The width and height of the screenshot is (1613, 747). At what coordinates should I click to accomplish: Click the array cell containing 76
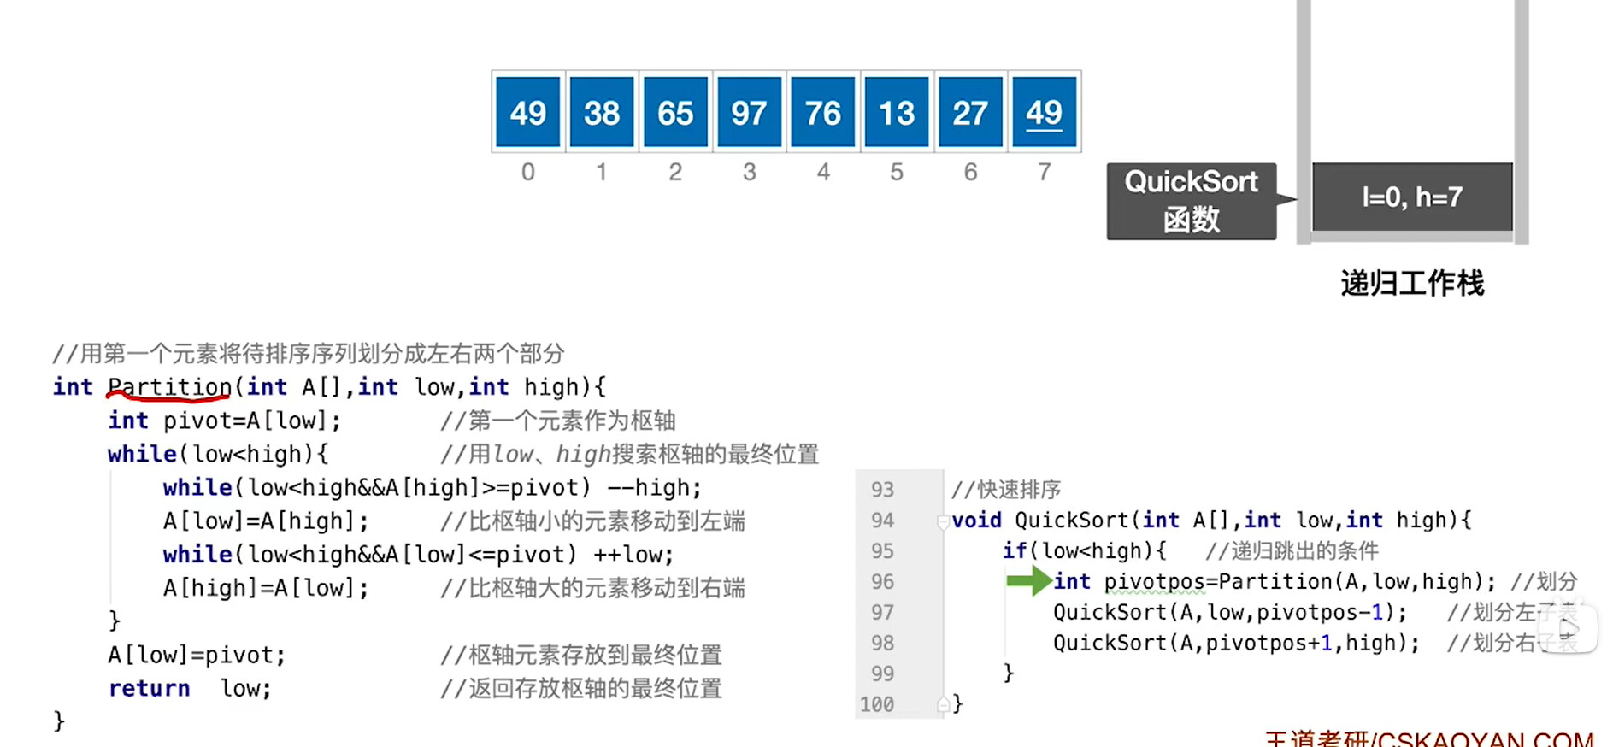coord(823,112)
